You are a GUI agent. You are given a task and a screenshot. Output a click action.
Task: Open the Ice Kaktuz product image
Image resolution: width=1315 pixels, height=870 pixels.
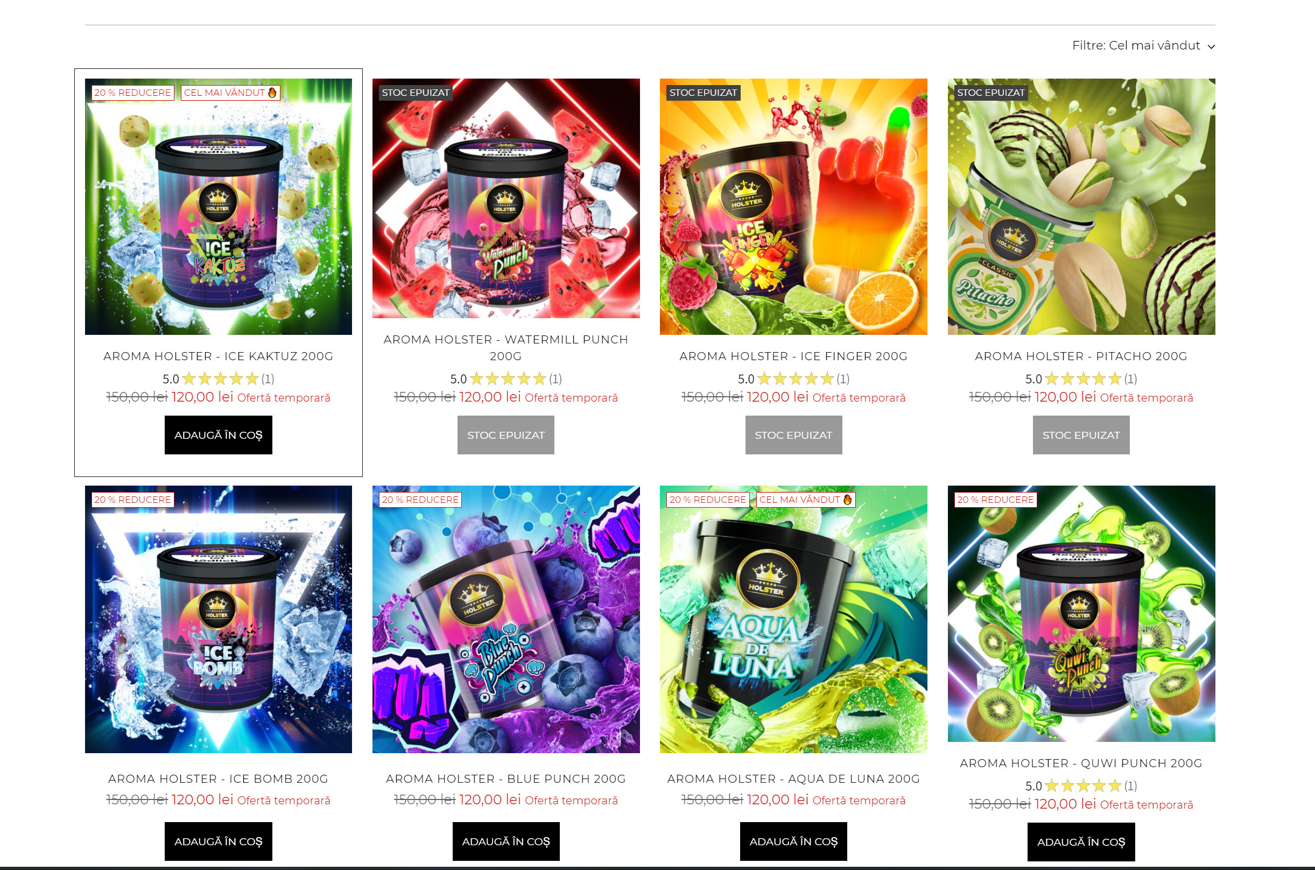coord(218,206)
